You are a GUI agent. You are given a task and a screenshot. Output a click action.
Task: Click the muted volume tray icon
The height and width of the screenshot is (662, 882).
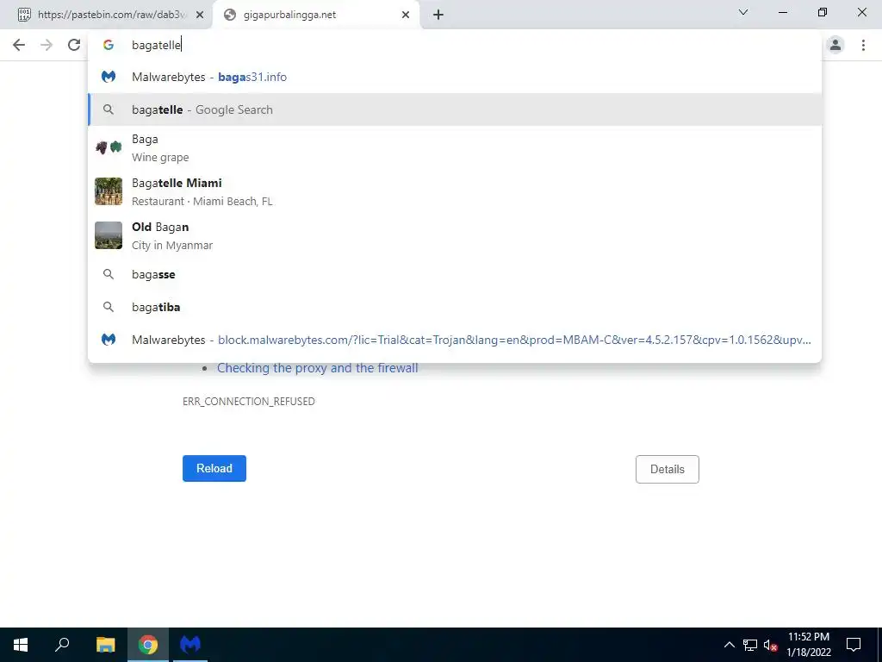click(x=770, y=645)
